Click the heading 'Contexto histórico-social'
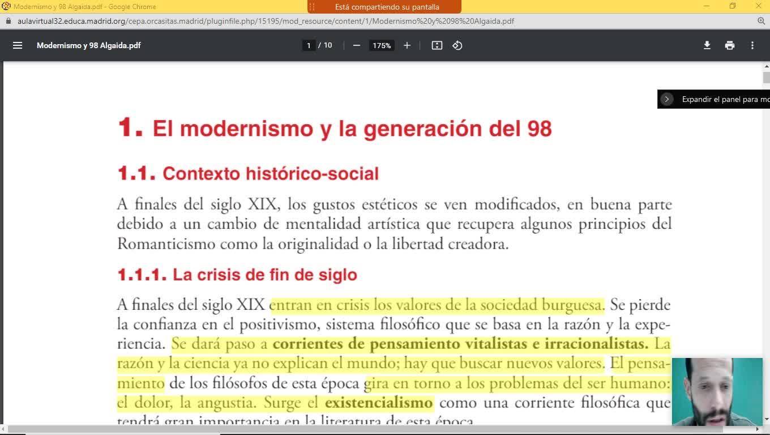The image size is (770, 435). [271, 173]
